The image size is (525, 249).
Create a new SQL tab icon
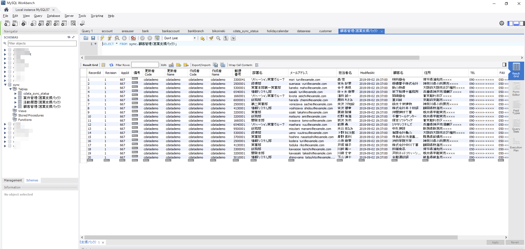[7, 23]
